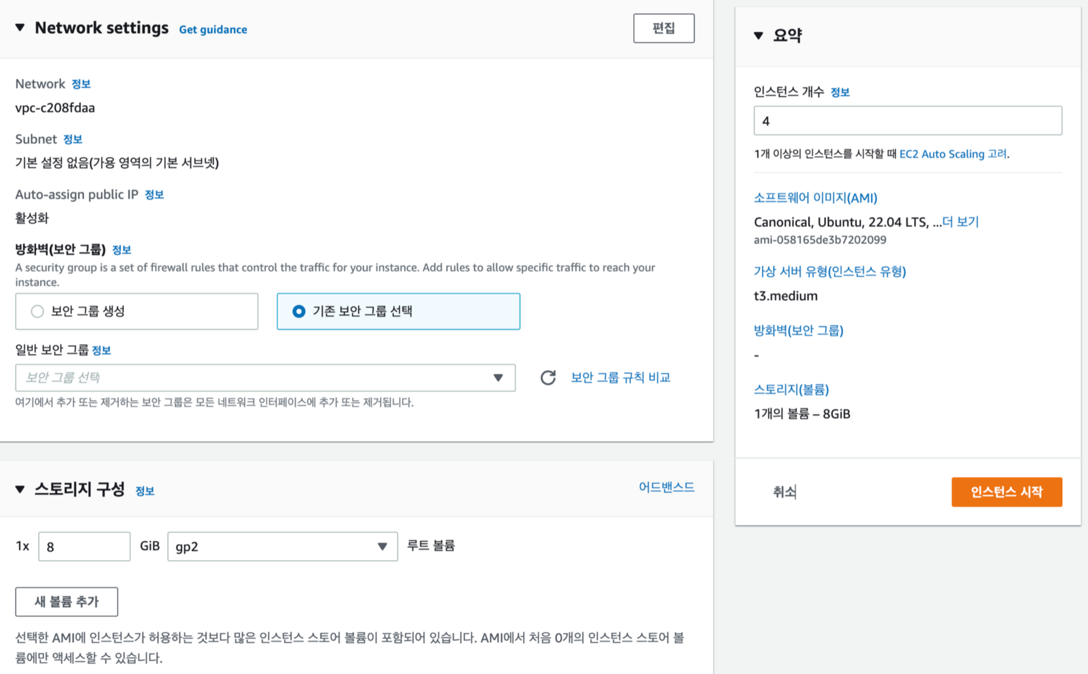Open the Get guidance link
This screenshot has width=1088, height=674.
213,30
